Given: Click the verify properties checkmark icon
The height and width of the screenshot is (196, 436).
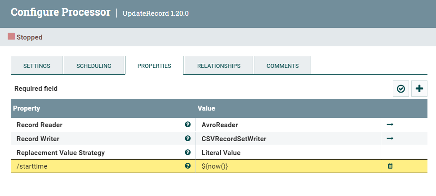Looking at the screenshot, I should point(401,89).
